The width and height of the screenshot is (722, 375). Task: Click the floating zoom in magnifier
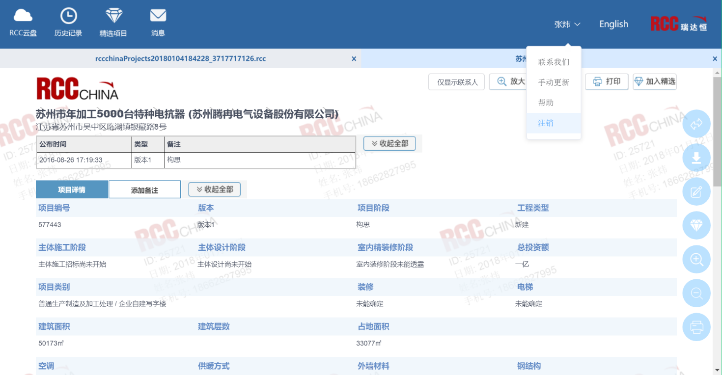click(696, 259)
